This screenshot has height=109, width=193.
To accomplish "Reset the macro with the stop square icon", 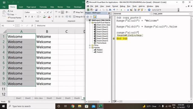I will [x=128, y=10].
